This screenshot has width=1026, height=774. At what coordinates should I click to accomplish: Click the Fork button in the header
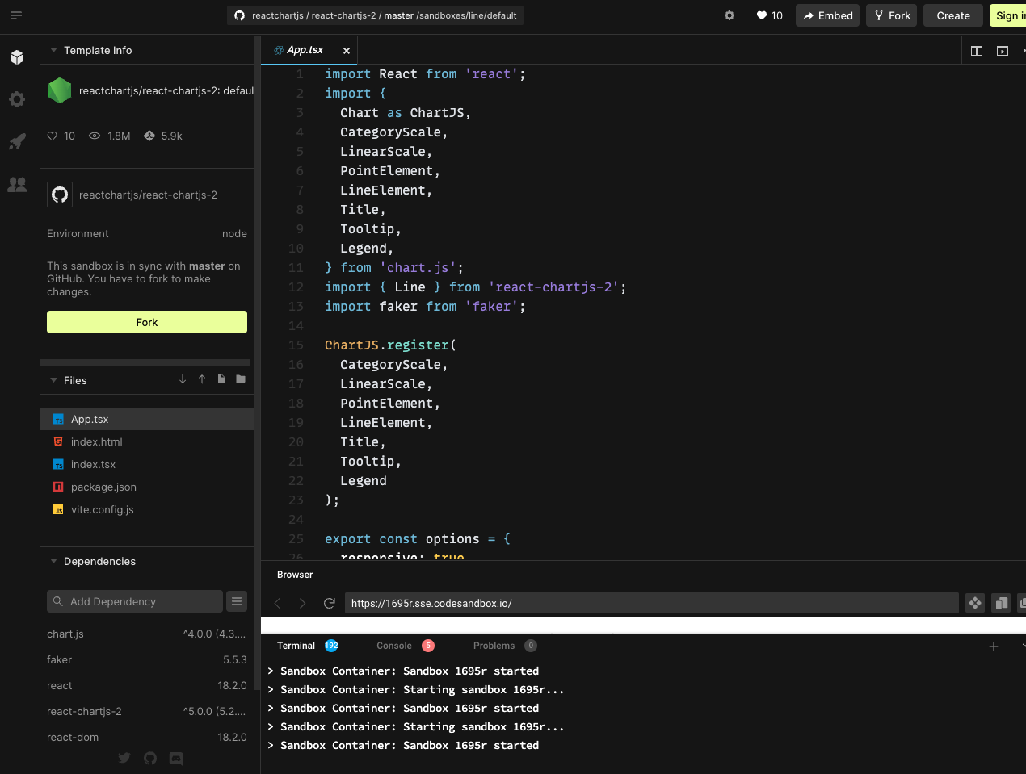(x=892, y=15)
